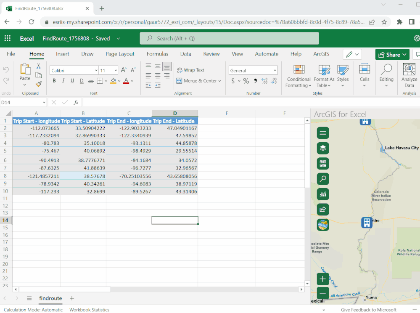Click the Analyze Data icon
The image size is (420, 313).
(x=409, y=75)
